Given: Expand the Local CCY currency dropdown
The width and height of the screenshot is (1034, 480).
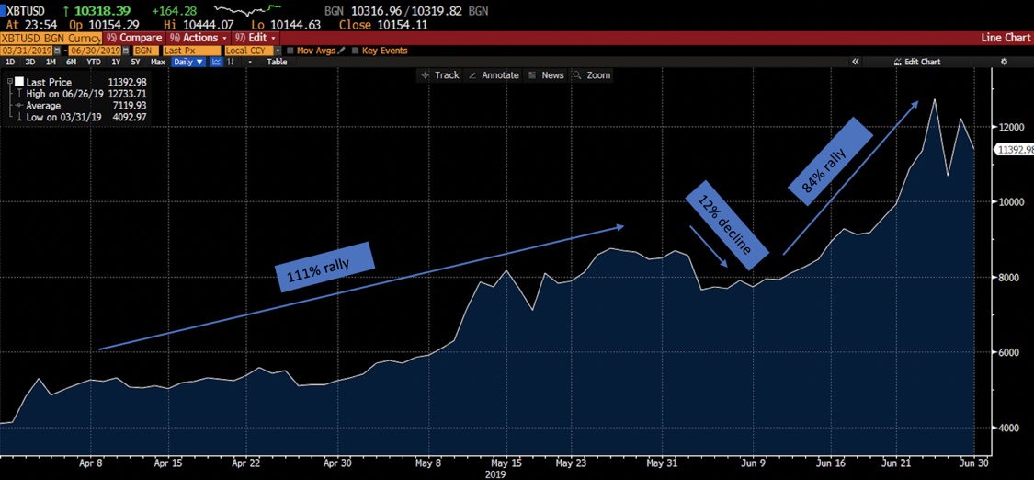Looking at the screenshot, I should (278, 51).
